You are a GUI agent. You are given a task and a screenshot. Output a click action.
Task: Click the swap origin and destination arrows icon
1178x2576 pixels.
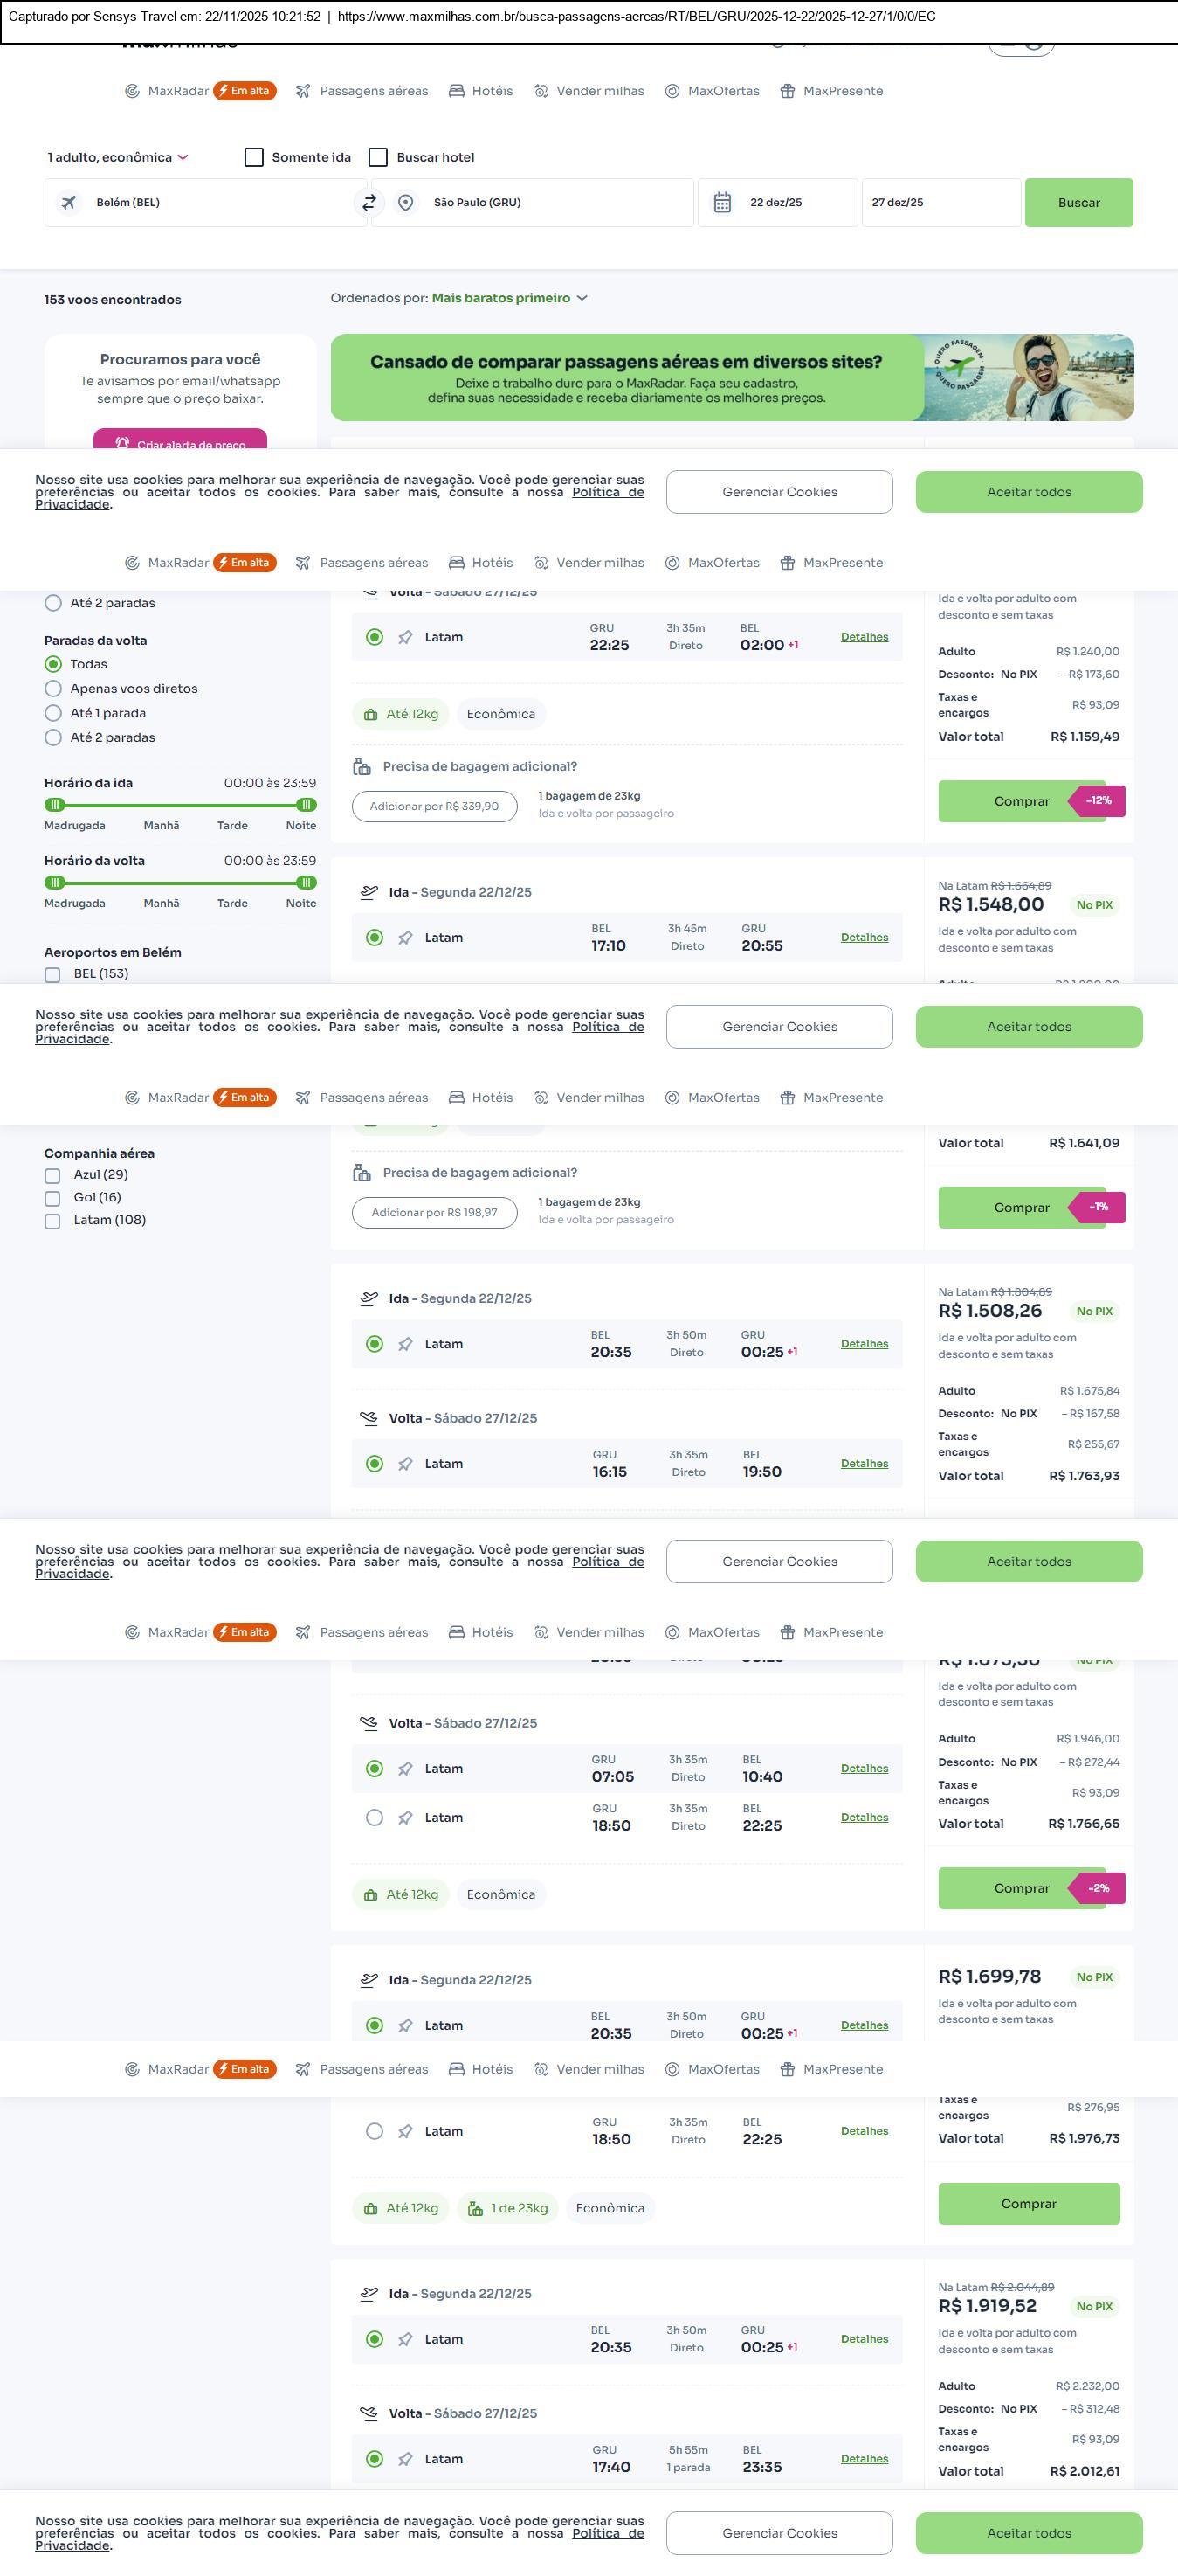pyautogui.click(x=369, y=203)
